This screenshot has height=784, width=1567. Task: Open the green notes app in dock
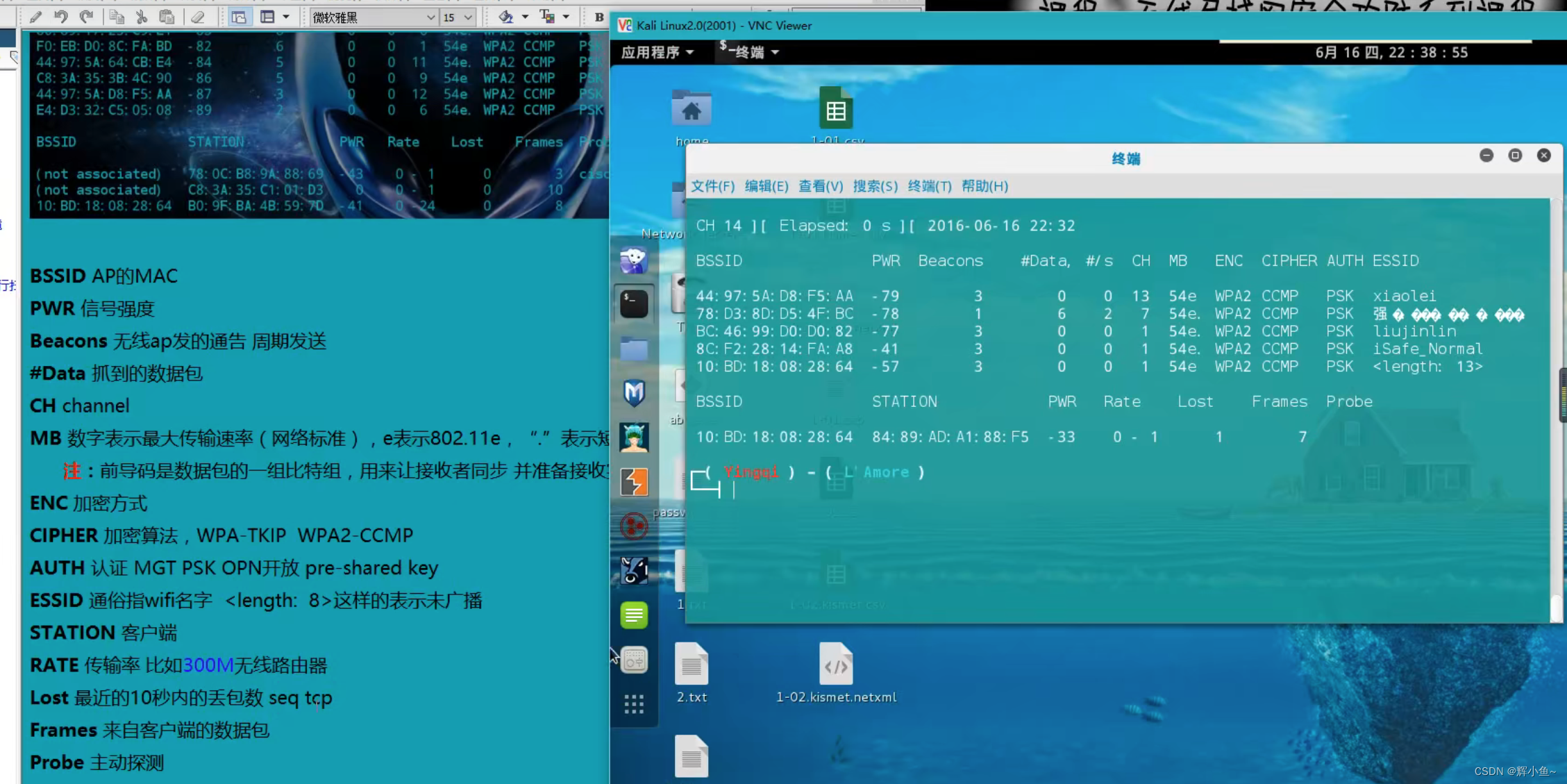tap(634, 615)
